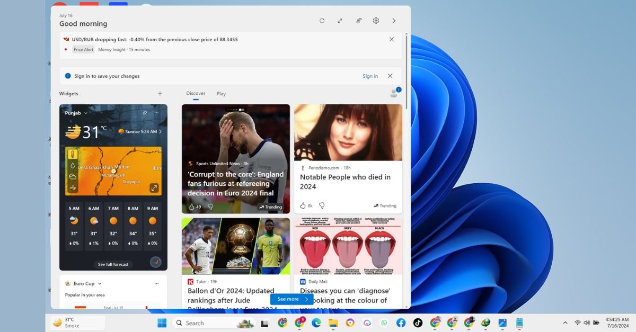Open the profile avatar with notification badge

[x=394, y=93]
